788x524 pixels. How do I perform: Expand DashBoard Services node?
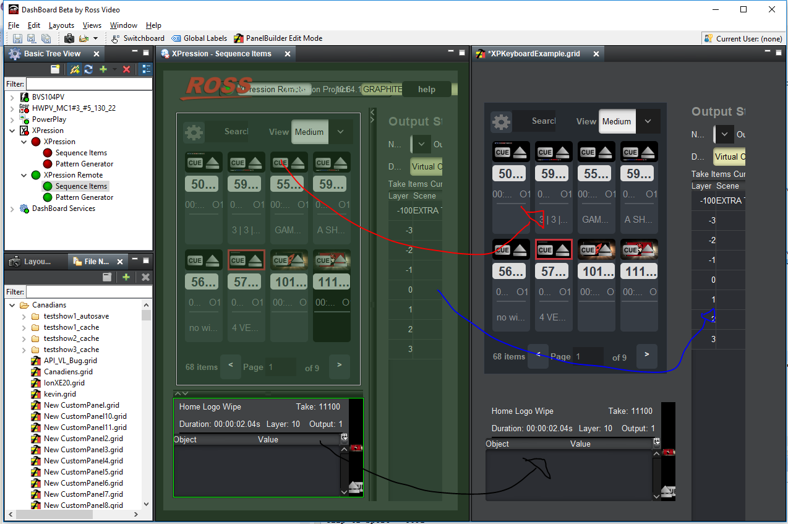pyautogui.click(x=12, y=208)
